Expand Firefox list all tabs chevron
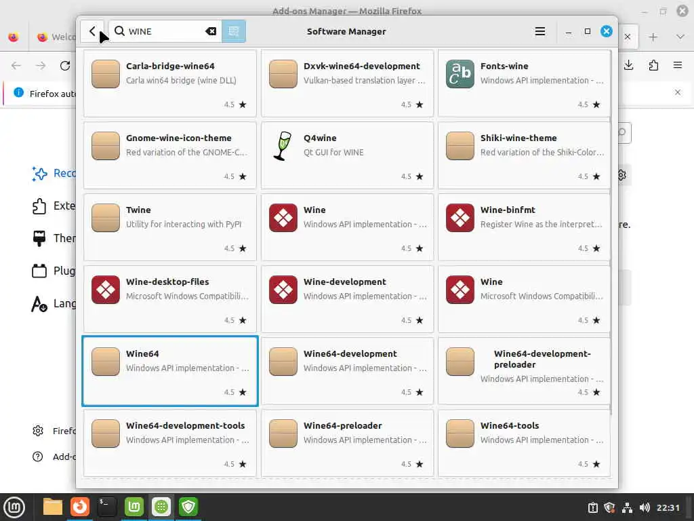This screenshot has height=521, width=694. click(680, 37)
